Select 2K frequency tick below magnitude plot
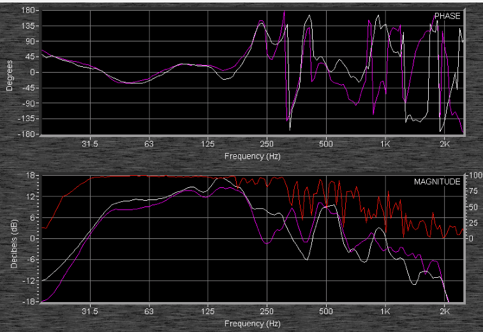This screenshot has width=483, height=332. 445,311
